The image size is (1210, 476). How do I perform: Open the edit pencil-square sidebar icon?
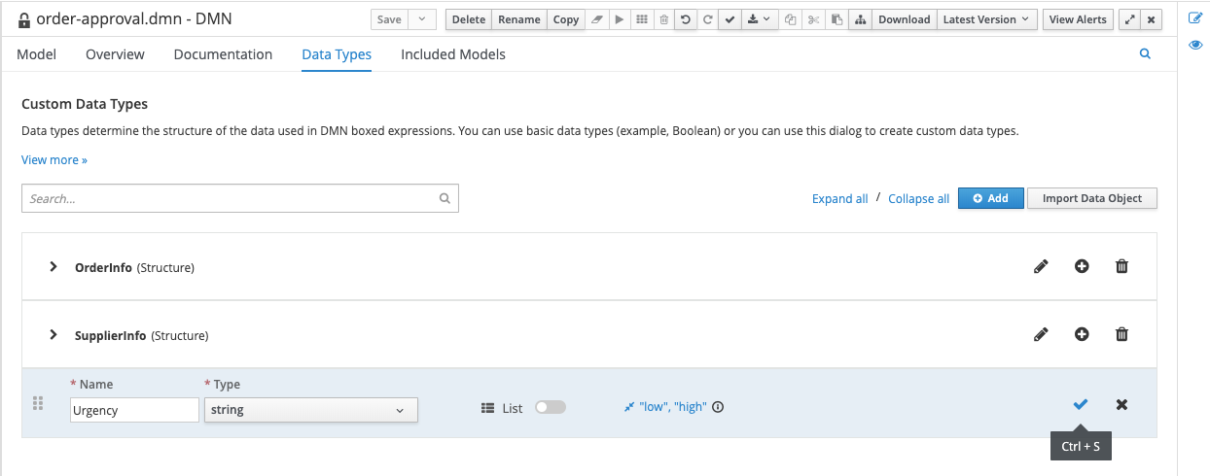coord(1195,17)
